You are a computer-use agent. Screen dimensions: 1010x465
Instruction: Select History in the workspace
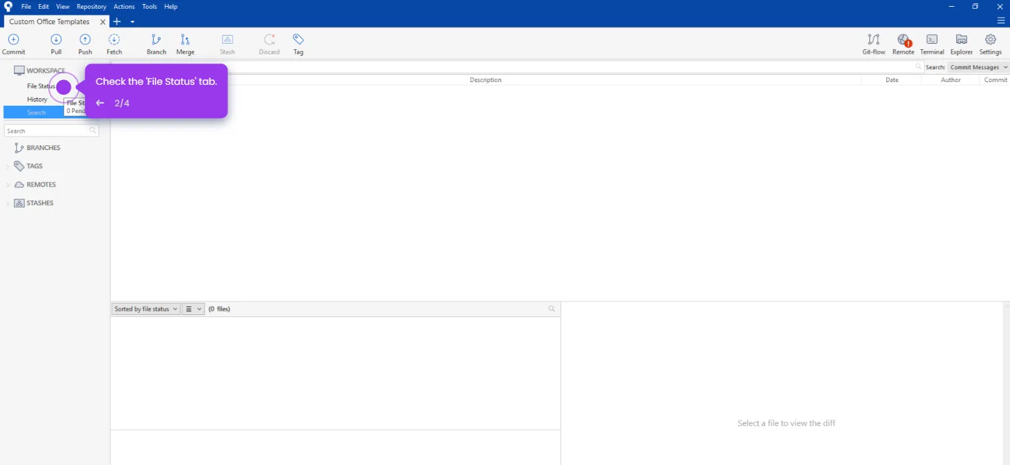tap(37, 100)
